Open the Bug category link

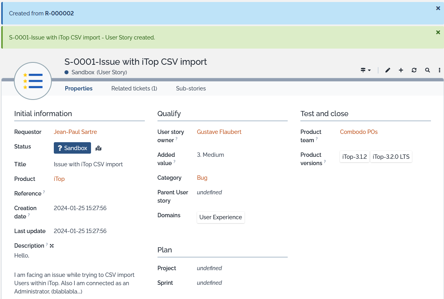(x=202, y=178)
